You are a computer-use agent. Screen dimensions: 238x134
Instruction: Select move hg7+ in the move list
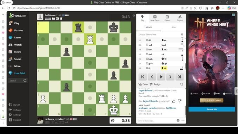pos(150,59)
